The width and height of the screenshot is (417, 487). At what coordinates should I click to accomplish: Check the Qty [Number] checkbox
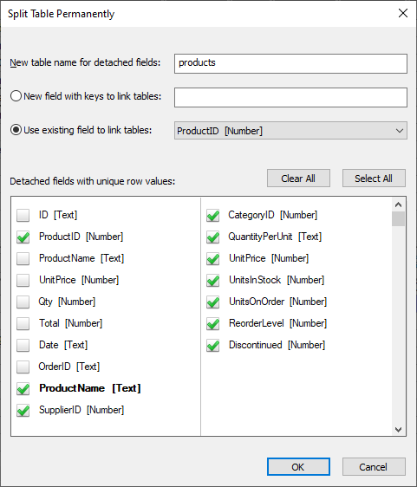click(x=23, y=302)
